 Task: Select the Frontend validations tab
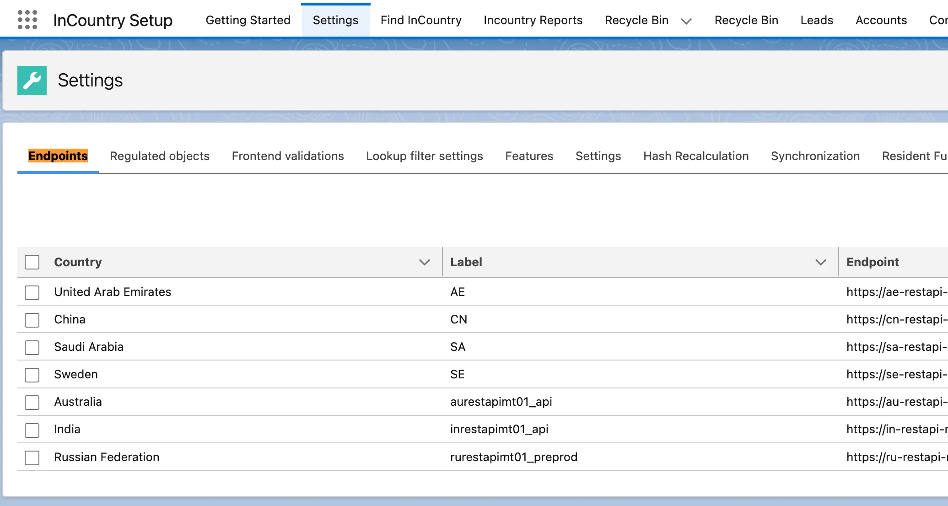[287, 156]
